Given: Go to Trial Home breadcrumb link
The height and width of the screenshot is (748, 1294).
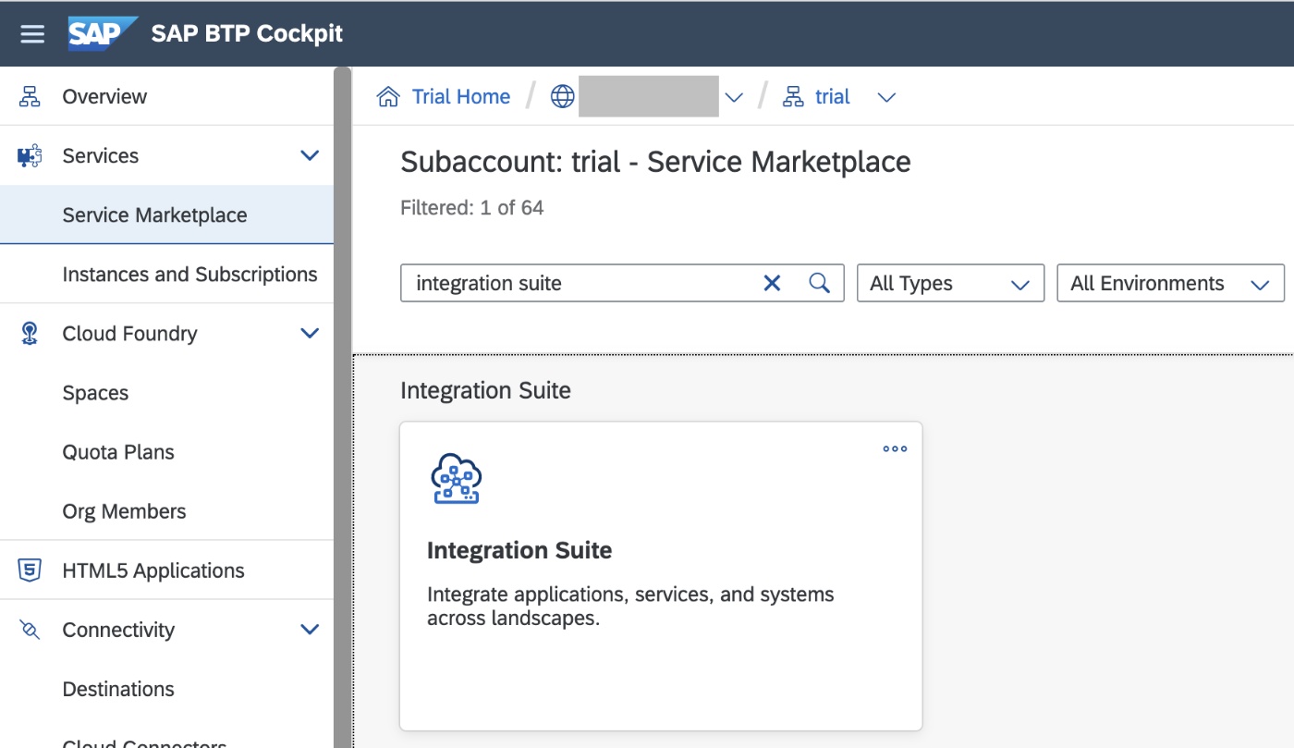Looking at the screenshot, I should pos(460,96).
